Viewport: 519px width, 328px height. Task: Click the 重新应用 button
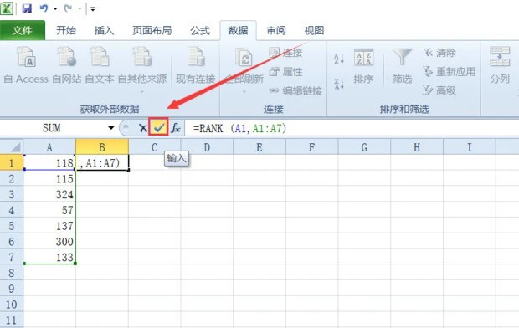click(x=450, y=71)
